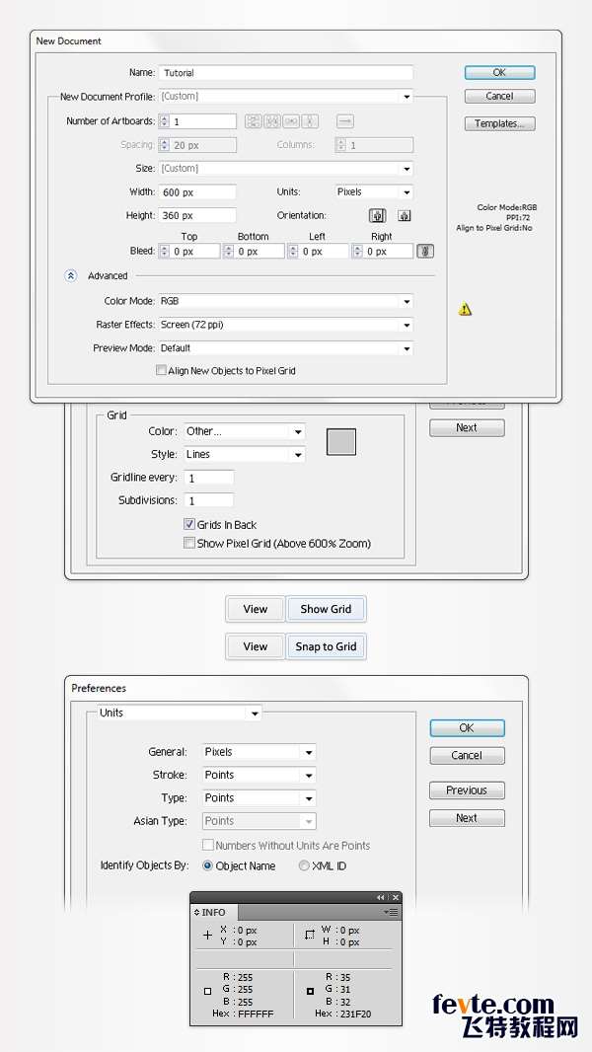
Task: Click the Show Grid menu item
Action: pyautogui.click(x=326, y=609)
